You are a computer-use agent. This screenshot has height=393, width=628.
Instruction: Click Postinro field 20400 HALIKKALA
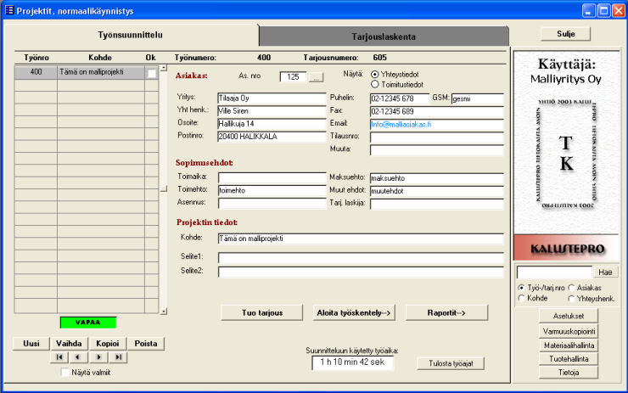(x=272, y=137)
